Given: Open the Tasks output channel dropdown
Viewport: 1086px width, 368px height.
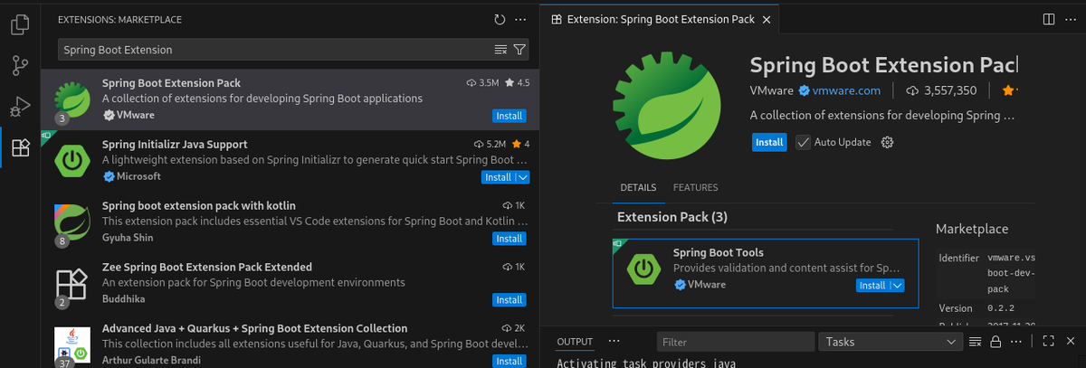Looking at the screenshot, I should (x=890, y=342).
